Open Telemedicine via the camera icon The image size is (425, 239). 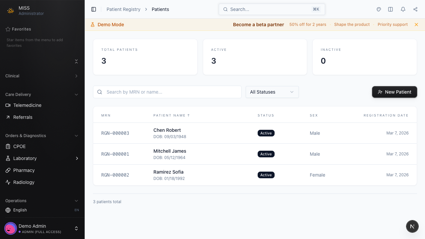pyautogui.click(x=7, y=105)
